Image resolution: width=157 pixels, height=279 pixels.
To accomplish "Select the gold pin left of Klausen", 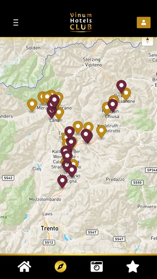I will (x=107, y=108).
